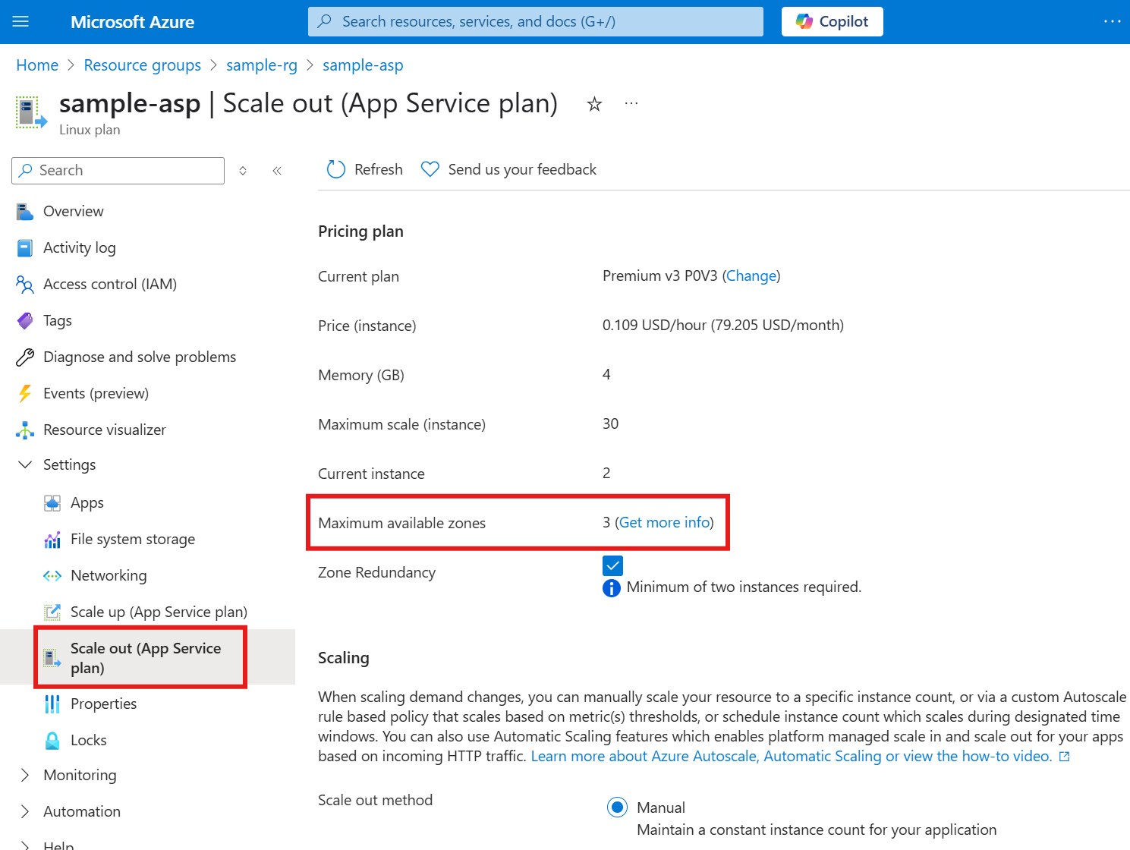The height and width of the screenshot is (850, 1130).
Task: Expand the Automation section
Action: 25,811
